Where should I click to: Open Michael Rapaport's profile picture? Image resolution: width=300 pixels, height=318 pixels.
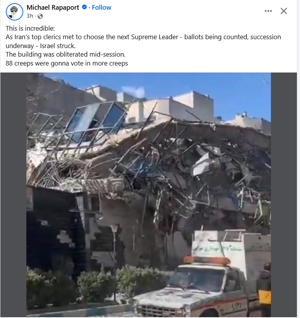14,12
